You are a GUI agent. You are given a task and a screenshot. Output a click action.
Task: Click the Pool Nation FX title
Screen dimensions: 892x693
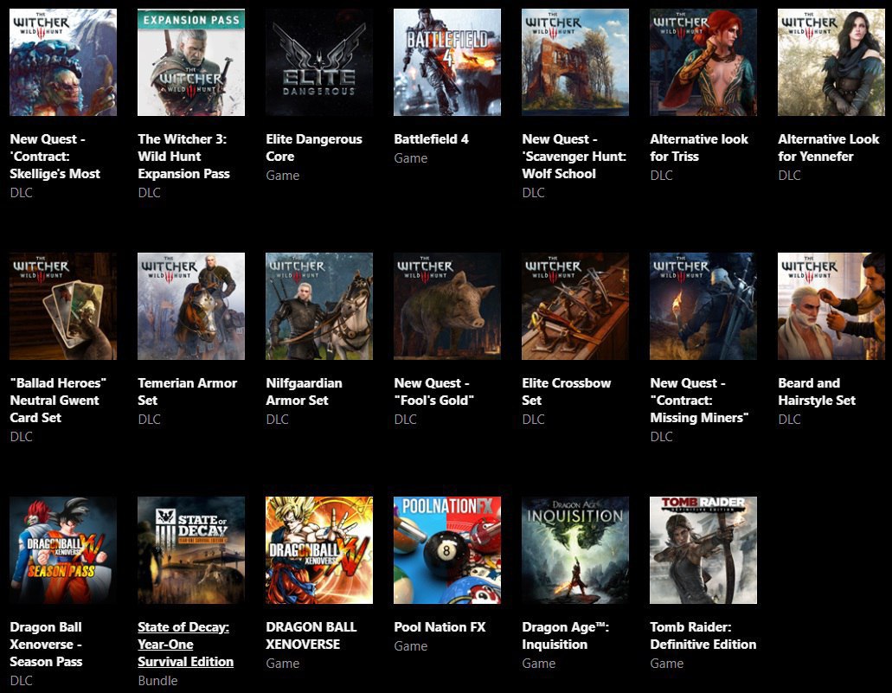[440, 627]
